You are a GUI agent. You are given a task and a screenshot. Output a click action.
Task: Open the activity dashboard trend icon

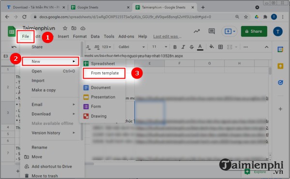click(197, 31)
